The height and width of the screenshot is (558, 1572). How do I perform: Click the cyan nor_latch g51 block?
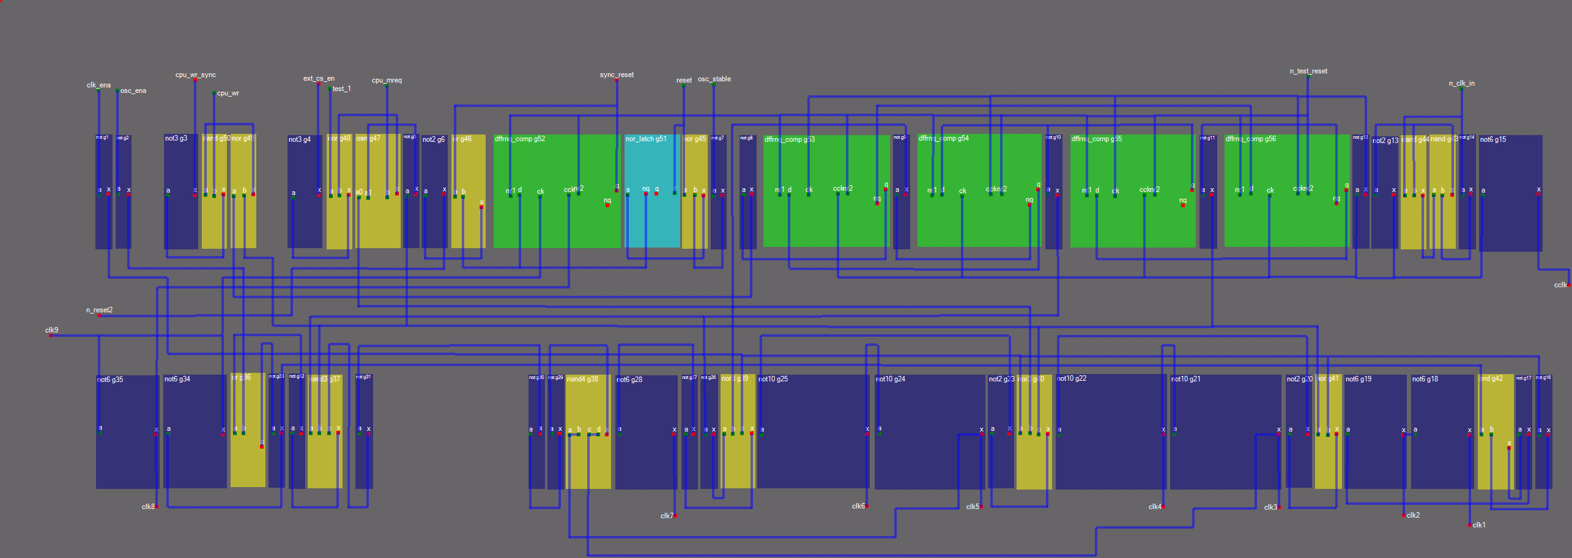click(x=652, y=191)
